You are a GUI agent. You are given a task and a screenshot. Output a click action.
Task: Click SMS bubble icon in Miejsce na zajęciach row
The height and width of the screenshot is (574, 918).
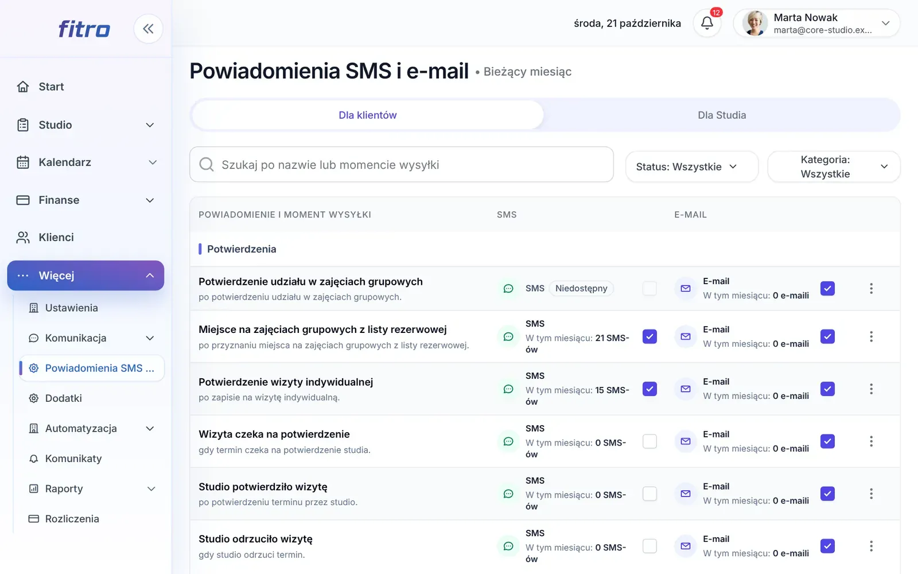click(508, 336)
